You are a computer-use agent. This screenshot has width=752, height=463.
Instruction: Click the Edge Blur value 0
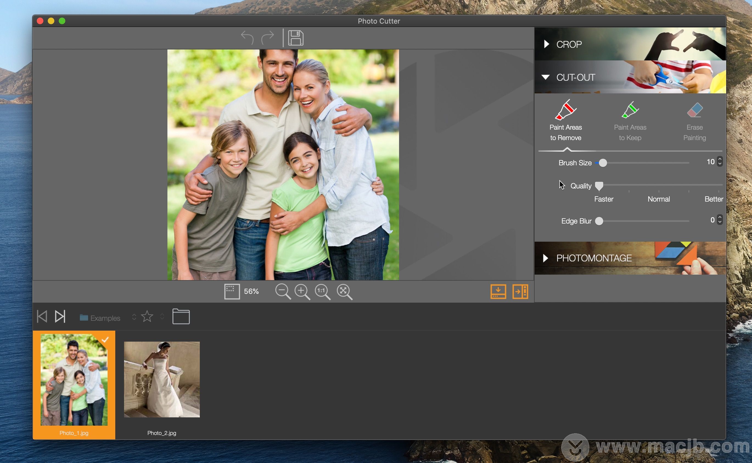tap(712, 220)
